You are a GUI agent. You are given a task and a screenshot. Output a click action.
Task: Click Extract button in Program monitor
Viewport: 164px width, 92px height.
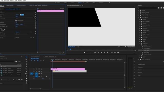tap(115, 53)
